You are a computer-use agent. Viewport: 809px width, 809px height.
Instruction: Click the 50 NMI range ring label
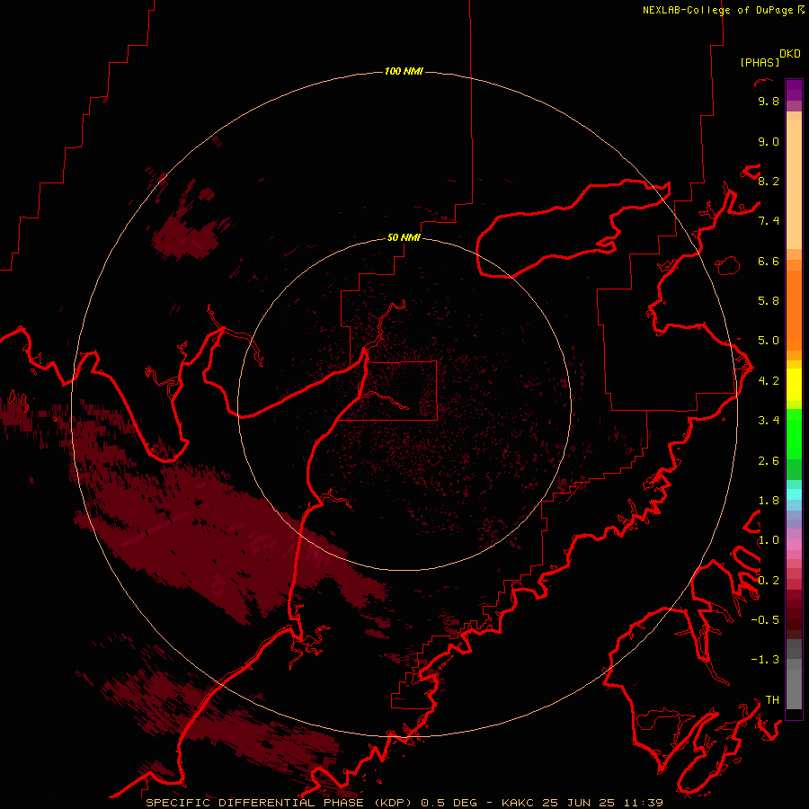404,237
